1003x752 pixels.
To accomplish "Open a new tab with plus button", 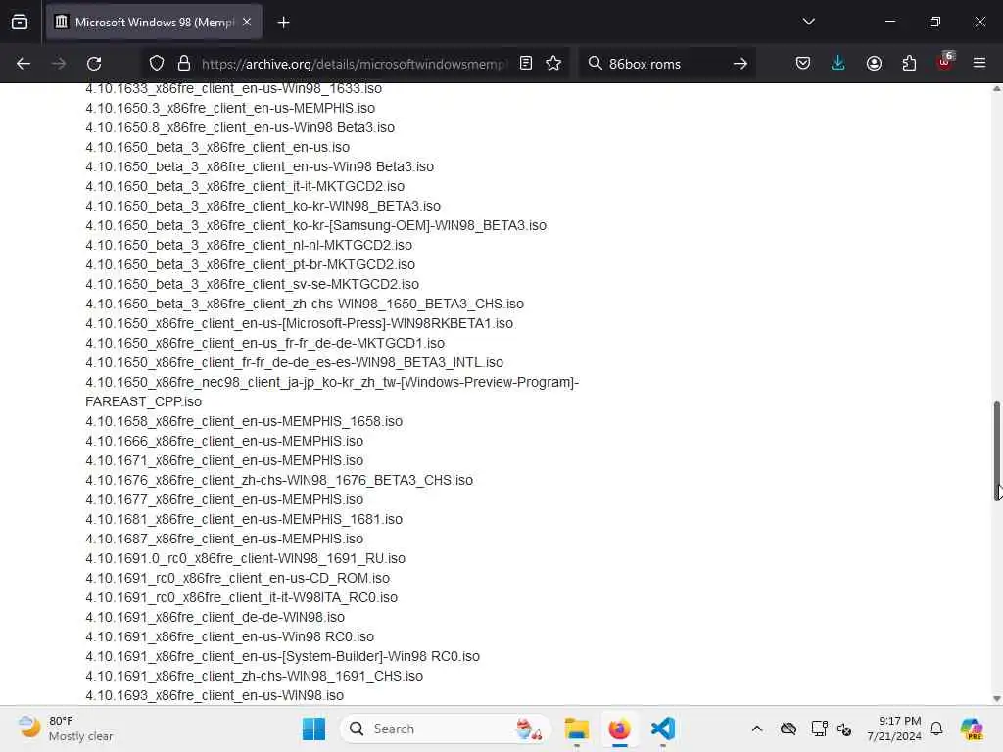I will (x=283, y=23).
